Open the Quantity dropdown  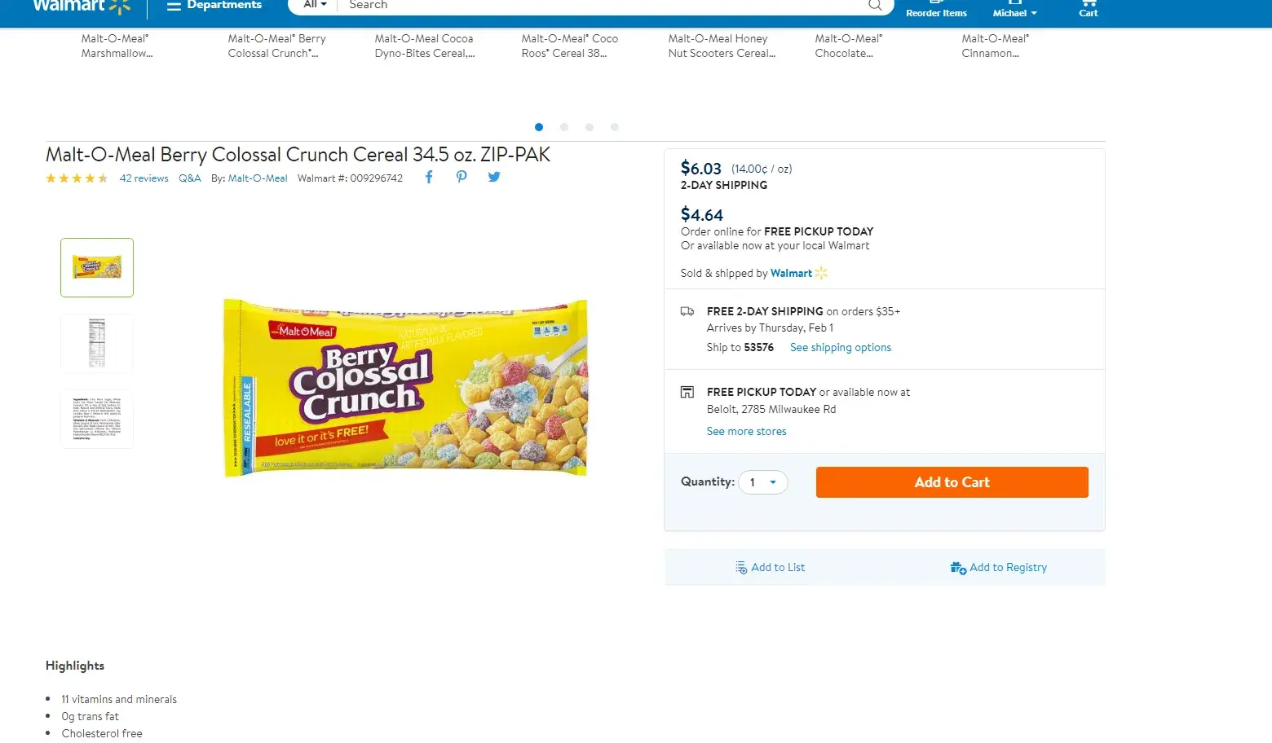(762, 482)
